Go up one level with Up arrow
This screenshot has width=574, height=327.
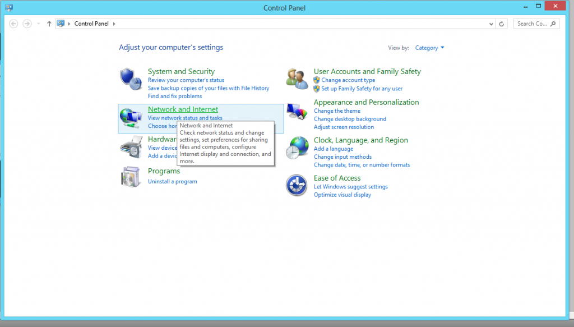[49, 24]
